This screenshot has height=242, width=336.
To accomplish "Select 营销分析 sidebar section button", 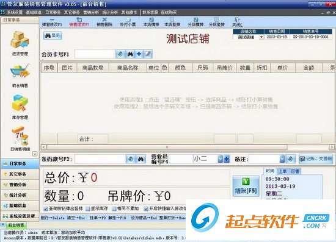I will pyautogui.click(x=20, y=185).
